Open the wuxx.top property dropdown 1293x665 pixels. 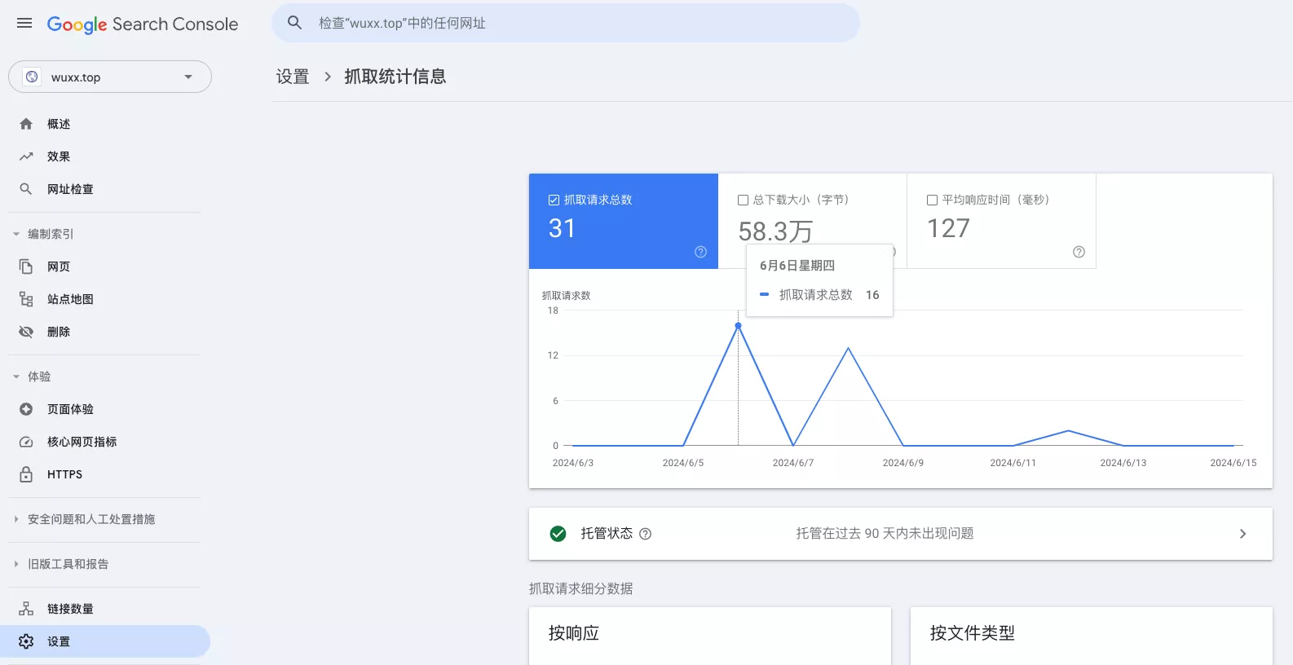110,77
